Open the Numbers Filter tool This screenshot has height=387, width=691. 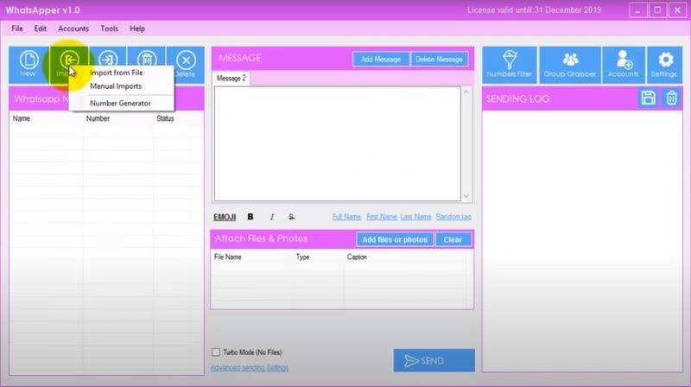pos(510,65)
